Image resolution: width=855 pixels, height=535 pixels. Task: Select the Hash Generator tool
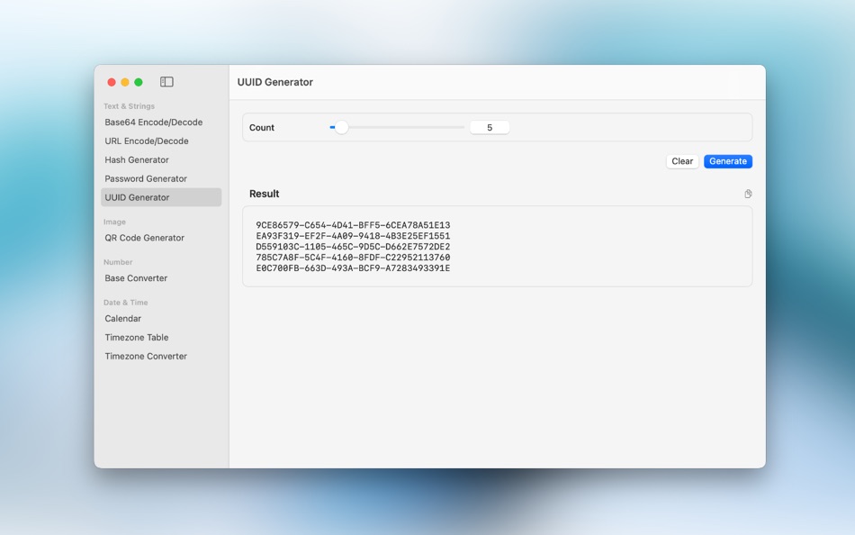click(137, 159)
